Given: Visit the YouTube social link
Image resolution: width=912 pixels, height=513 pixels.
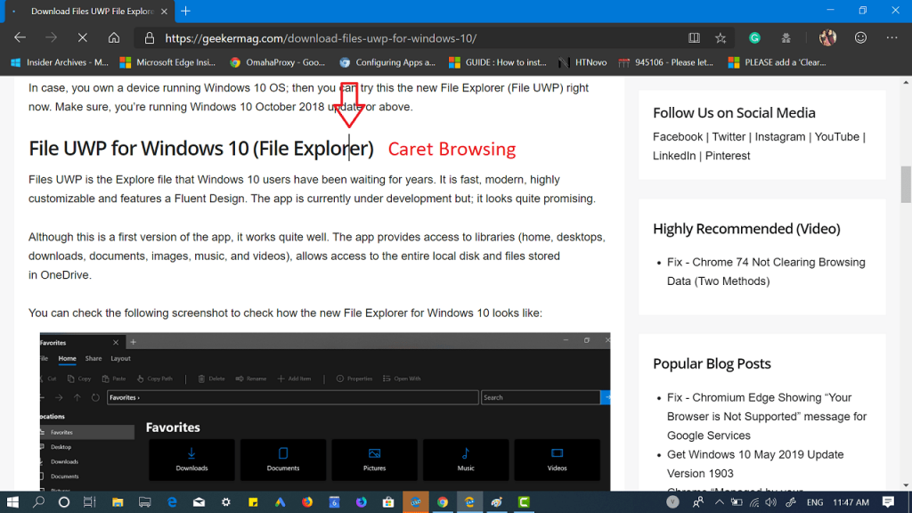Looking at the screenshot, I should tap(836, 136).
